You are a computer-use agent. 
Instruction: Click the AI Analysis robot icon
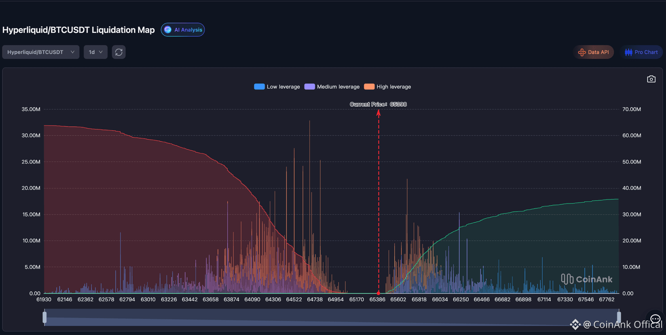pos(168,30)
